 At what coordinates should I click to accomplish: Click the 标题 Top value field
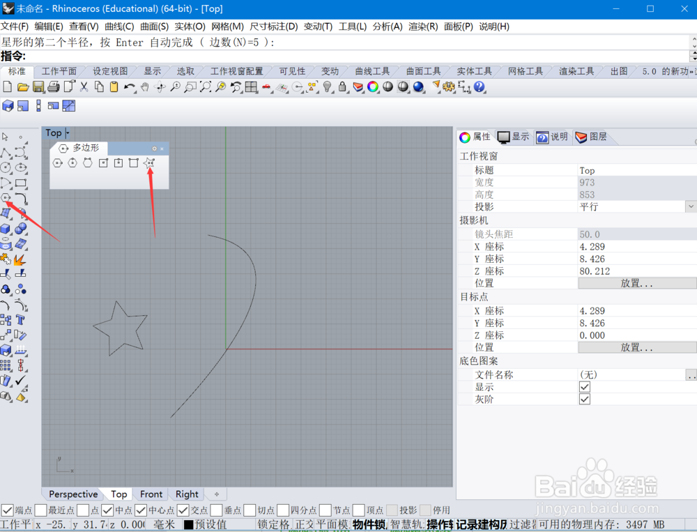[x=637, y=170]
